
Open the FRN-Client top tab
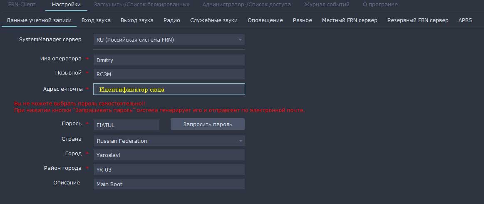click(x=22, y=5)
